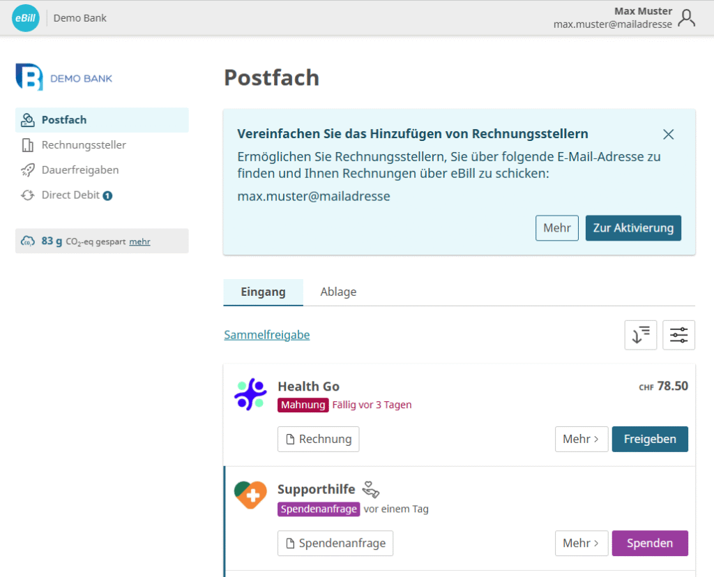Image resolution: width=714 pixels, height=577 pixels.
Task: Click Freigeben for the Health Go bill
Action: [650, 440]
